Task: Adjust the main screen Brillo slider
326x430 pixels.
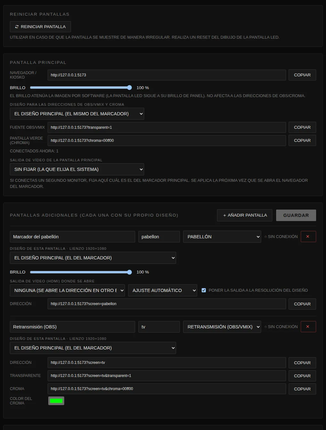Action: (x=81, y=88)
